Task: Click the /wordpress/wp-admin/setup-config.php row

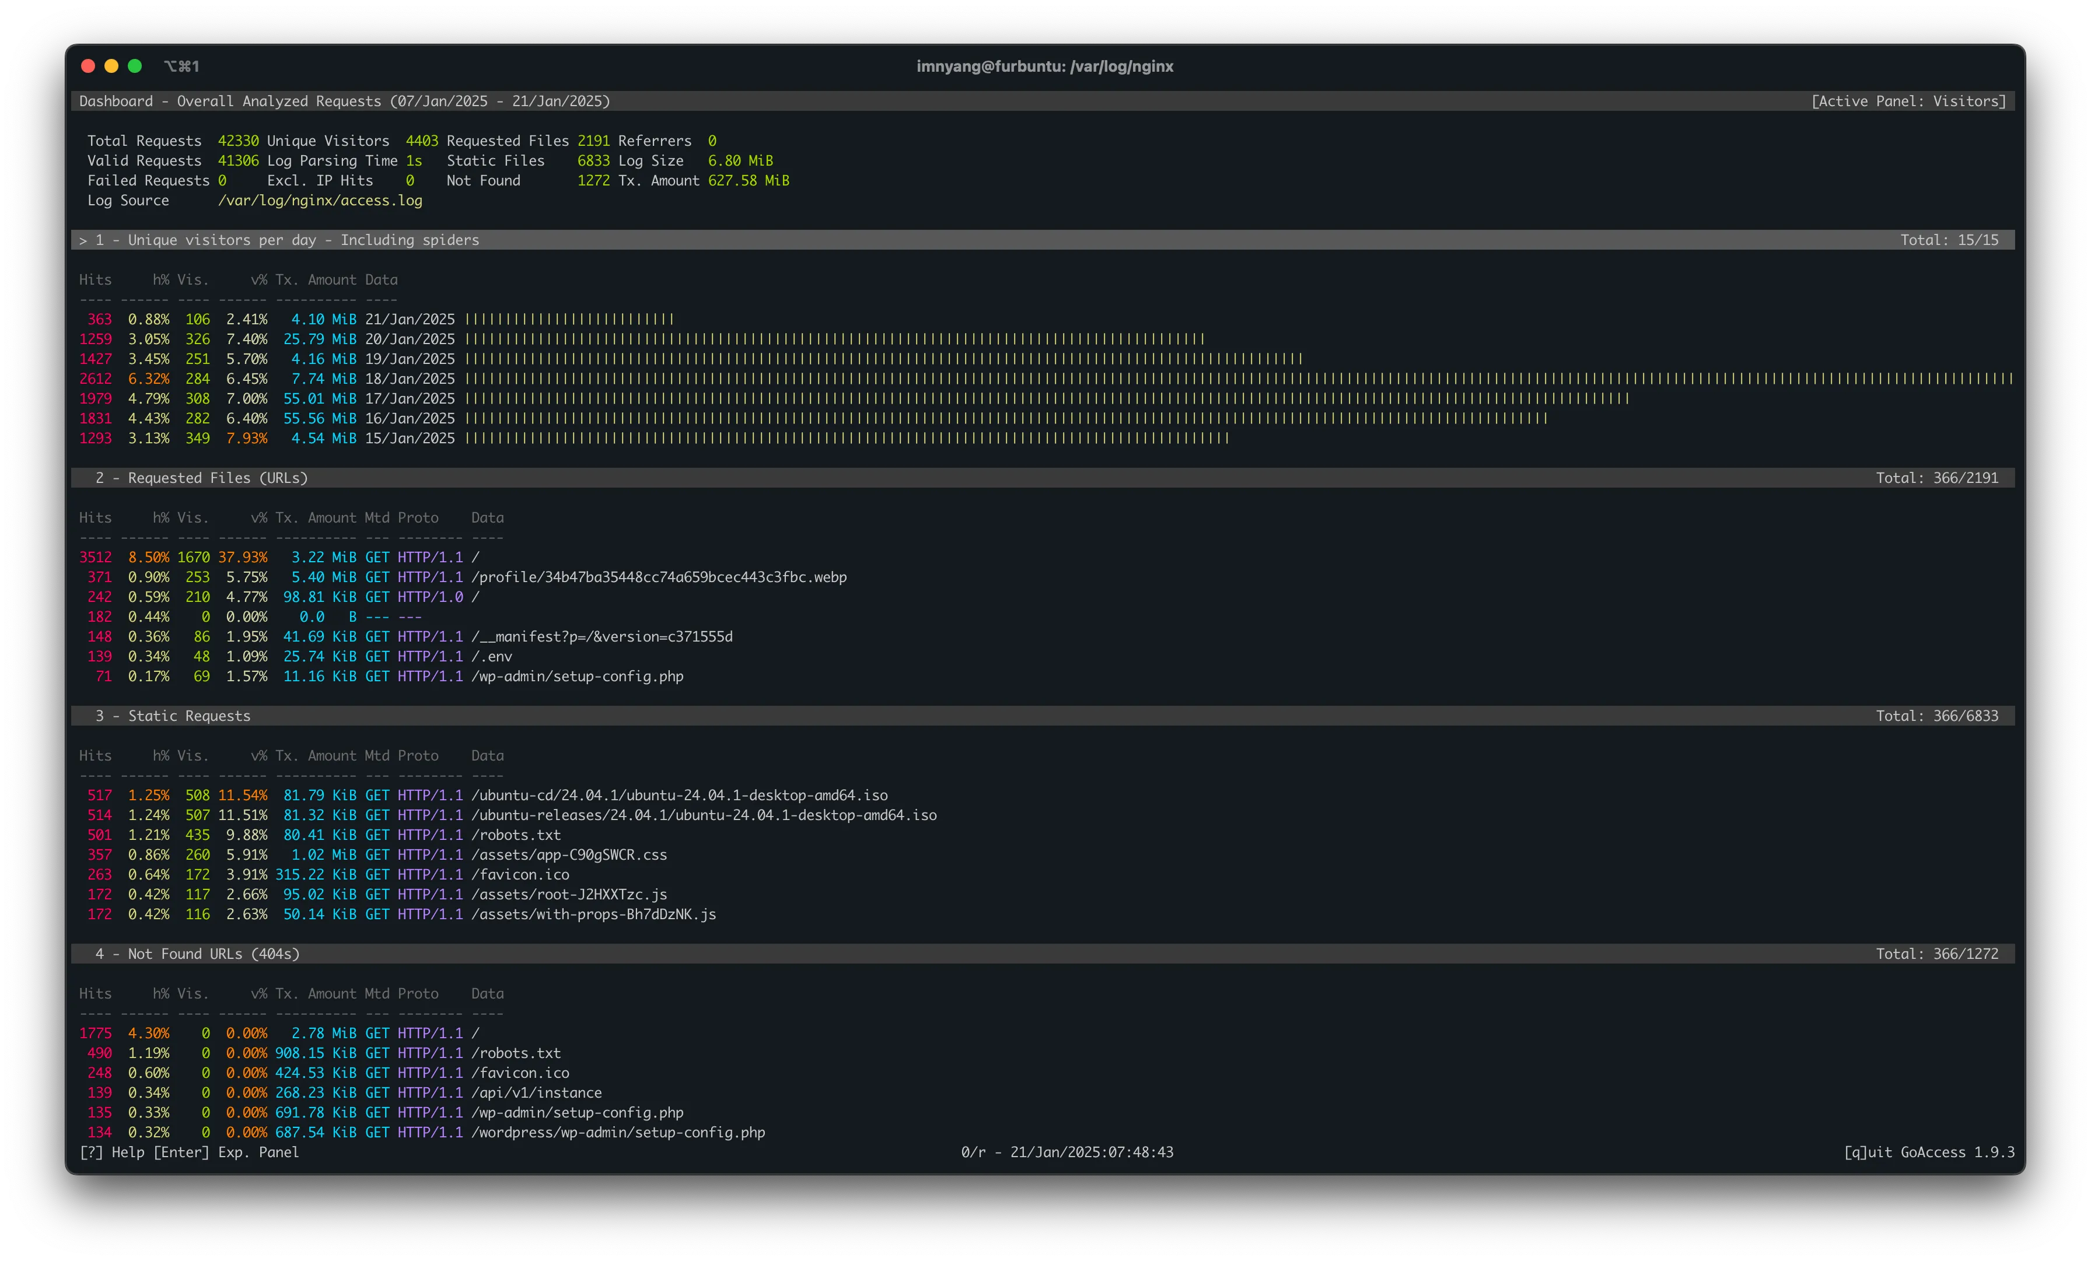Action: tap(618, 1133)
